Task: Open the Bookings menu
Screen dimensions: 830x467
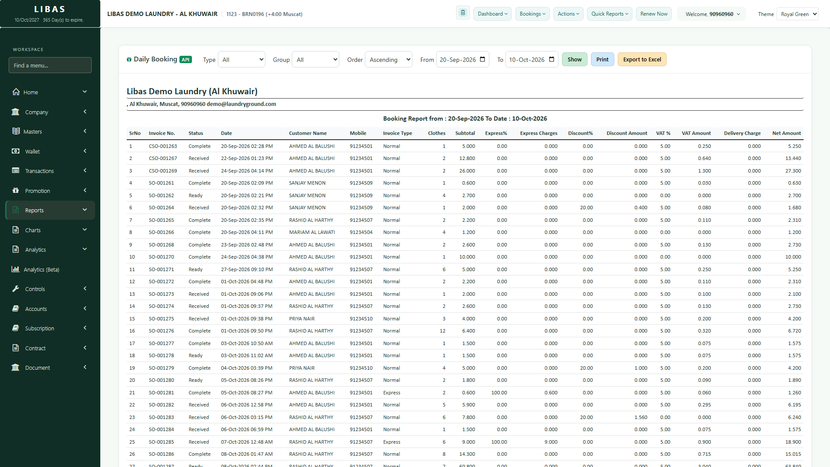Action: click(x=533, y=14)
